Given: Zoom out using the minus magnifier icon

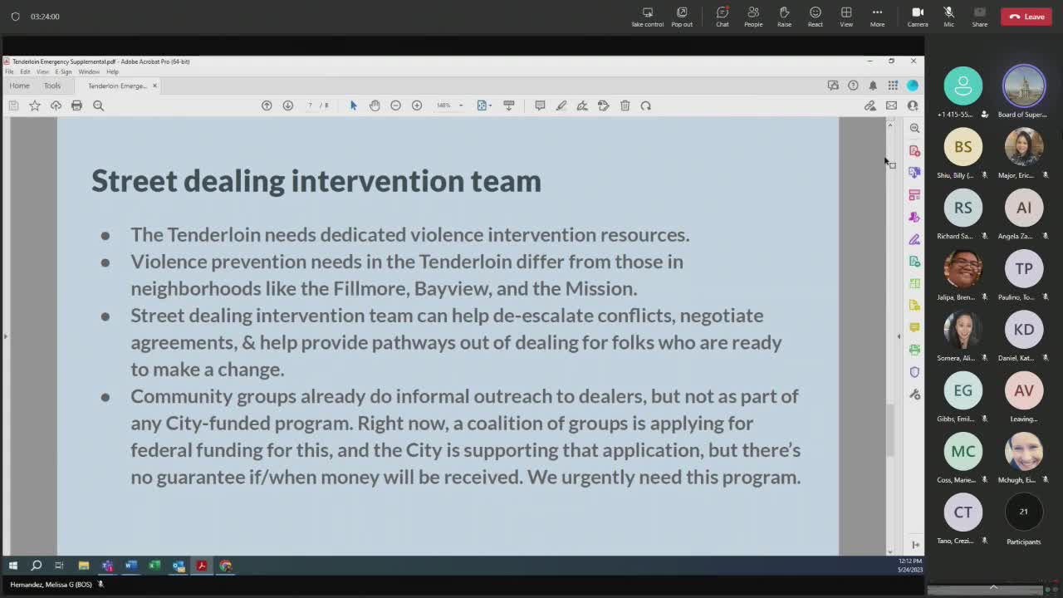Looking at the screenshot, I should coord(395,105).
